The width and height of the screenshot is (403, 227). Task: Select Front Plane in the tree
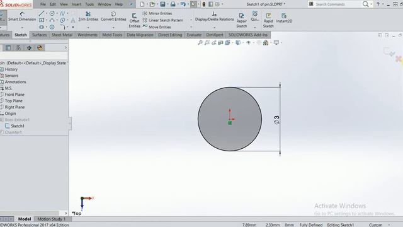click(14, 95)
